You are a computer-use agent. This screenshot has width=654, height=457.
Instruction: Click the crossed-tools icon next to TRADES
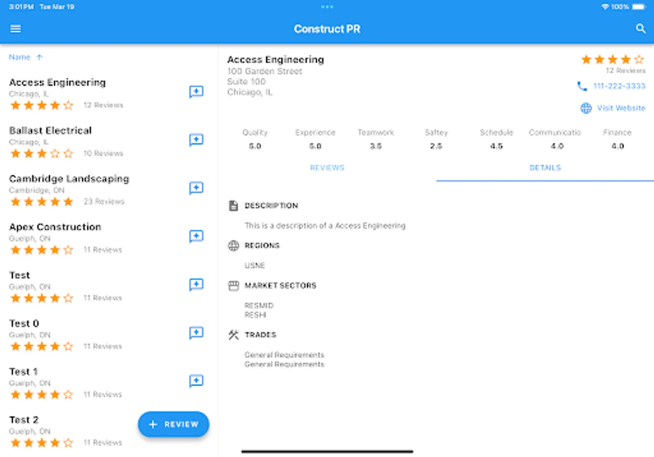point(233,335)
